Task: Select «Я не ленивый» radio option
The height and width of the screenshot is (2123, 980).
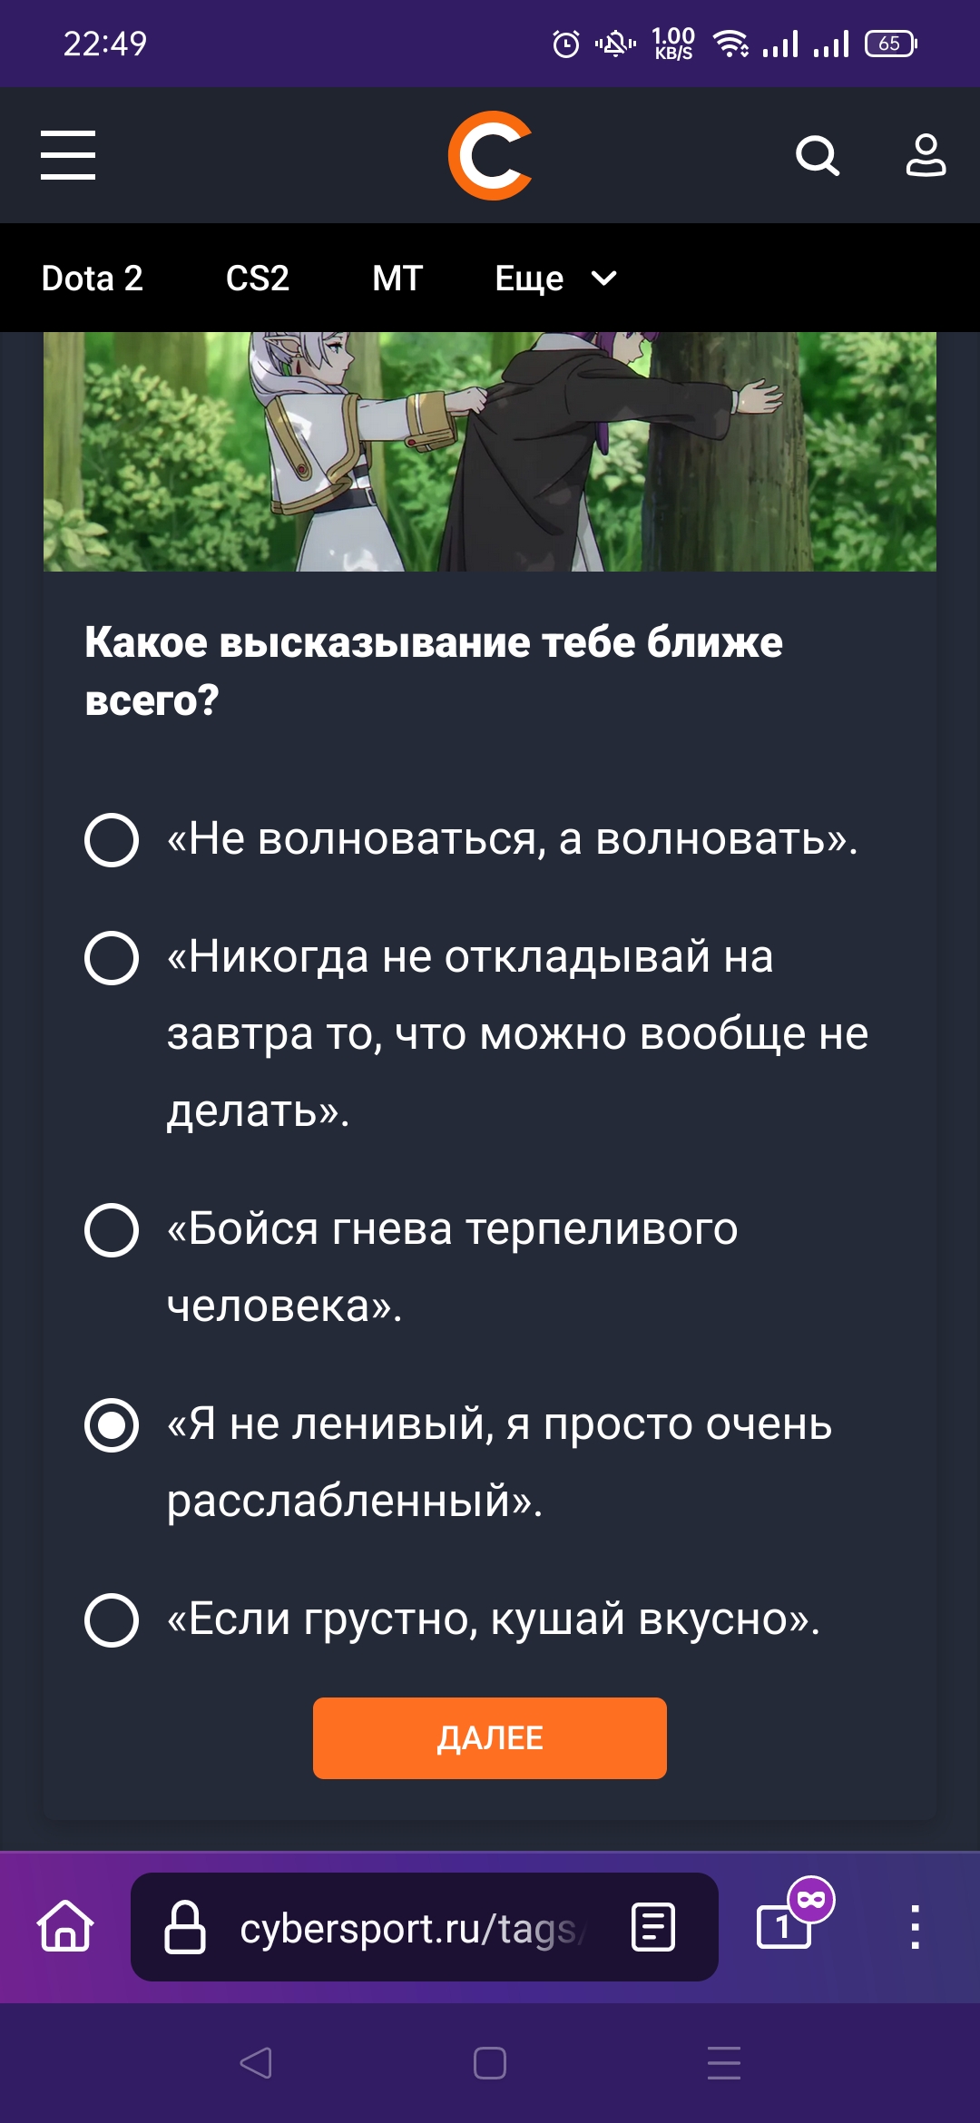Action: pyautogui.click(x=112, y=1425)
